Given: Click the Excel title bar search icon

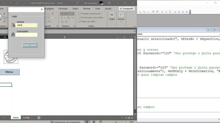Looking at the screenshot, I should [x=77, y=3].
